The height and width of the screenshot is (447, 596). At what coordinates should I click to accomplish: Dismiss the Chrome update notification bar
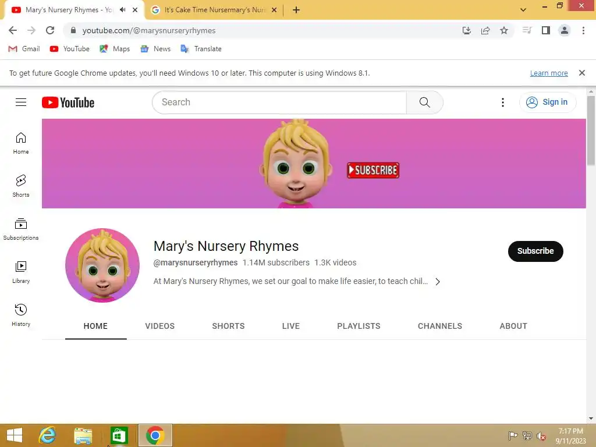581,73
